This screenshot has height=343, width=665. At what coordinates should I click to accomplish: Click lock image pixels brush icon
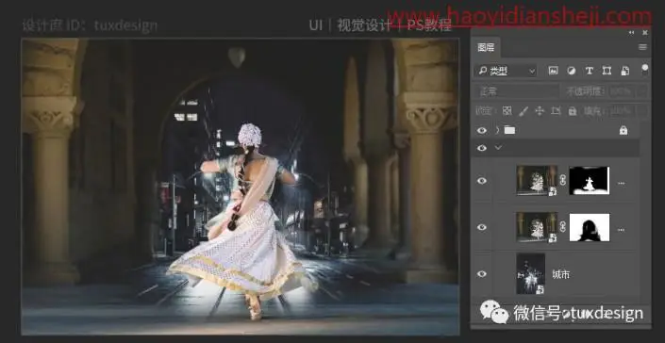tap(524, 111)
